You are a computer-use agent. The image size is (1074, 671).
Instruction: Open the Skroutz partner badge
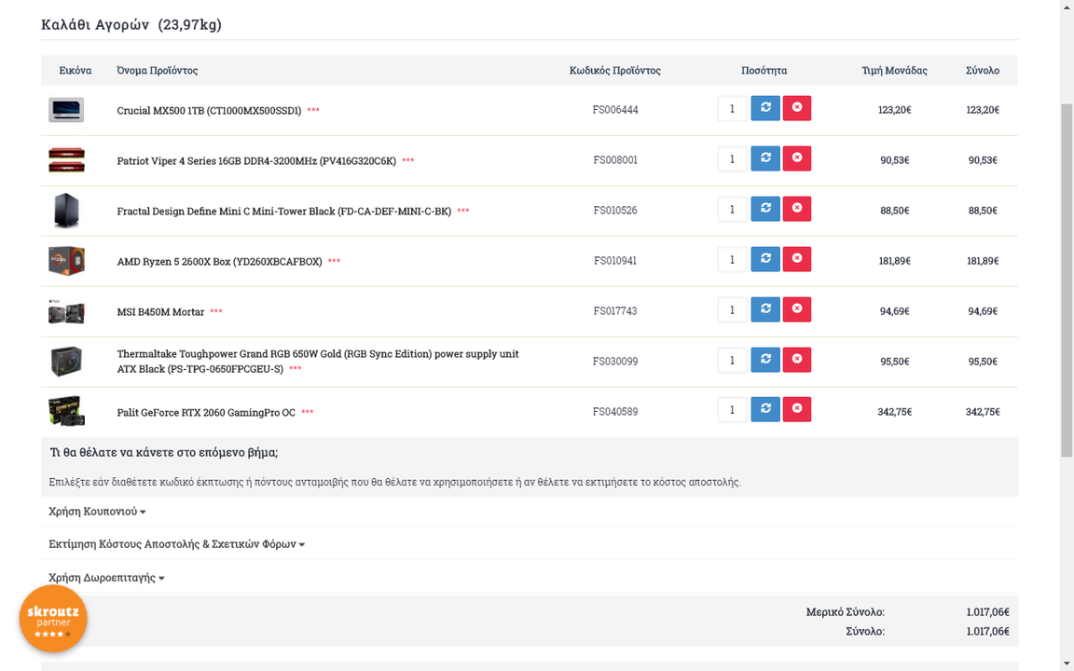(x=53, y=618)
